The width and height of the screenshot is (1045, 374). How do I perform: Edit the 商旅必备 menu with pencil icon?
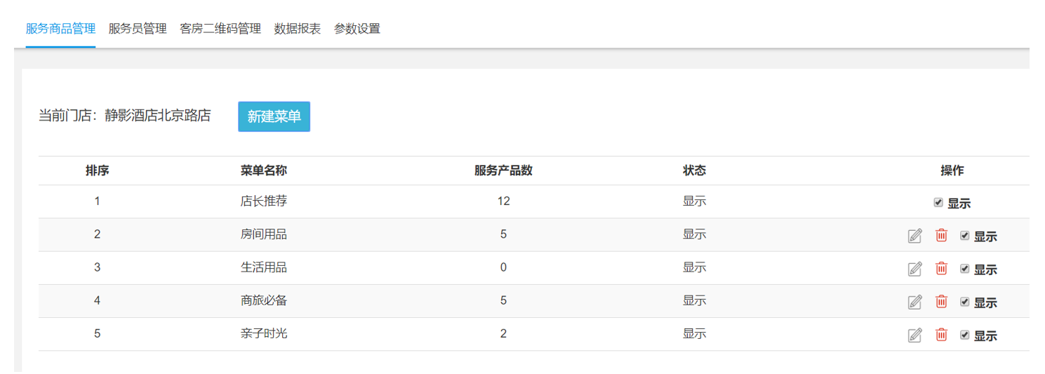click(914, 302)
